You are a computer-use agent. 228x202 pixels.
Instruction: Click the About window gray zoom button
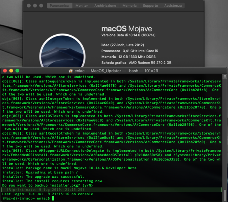41,6
